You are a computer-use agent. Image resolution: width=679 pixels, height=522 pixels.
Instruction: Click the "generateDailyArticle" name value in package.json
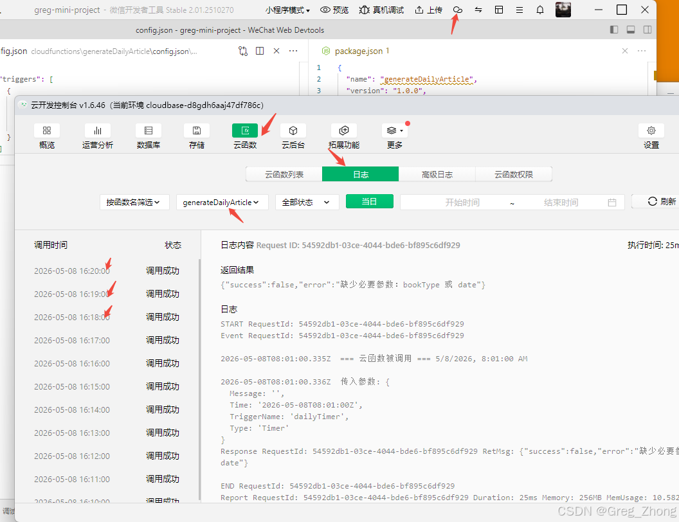(x=427, y=79)
